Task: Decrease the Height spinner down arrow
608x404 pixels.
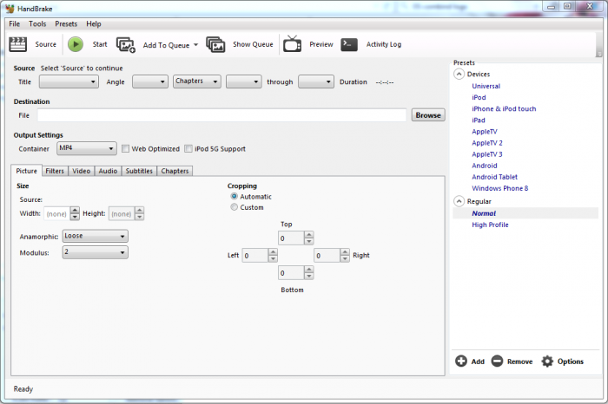Action: click(x=140, y=217)
